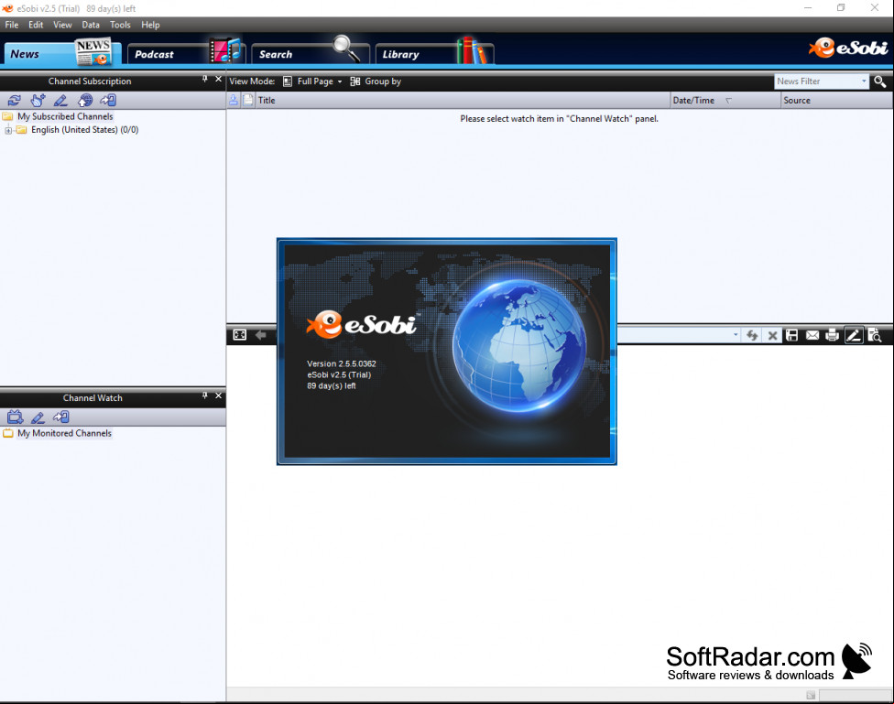
Task: Click the find-in-page icon in reader toolbar
Action: click(875, 335)
